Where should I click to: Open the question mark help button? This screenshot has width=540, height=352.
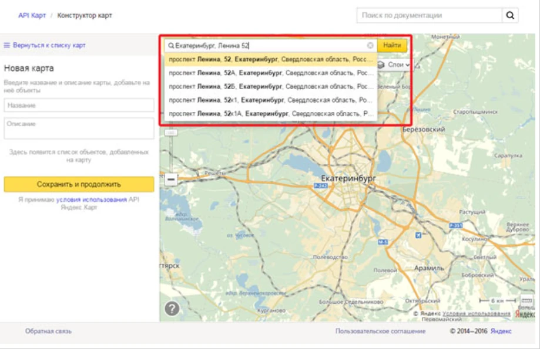(172, 309)
